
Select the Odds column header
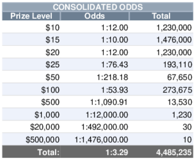[x=95, y=16]
